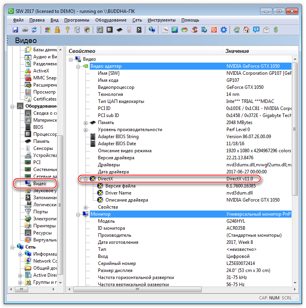Click sidebar scroll-down arrow below Группы
Screen dimensions: 306x308
[x=61, y=283]
